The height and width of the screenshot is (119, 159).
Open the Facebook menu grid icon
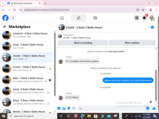137,18
